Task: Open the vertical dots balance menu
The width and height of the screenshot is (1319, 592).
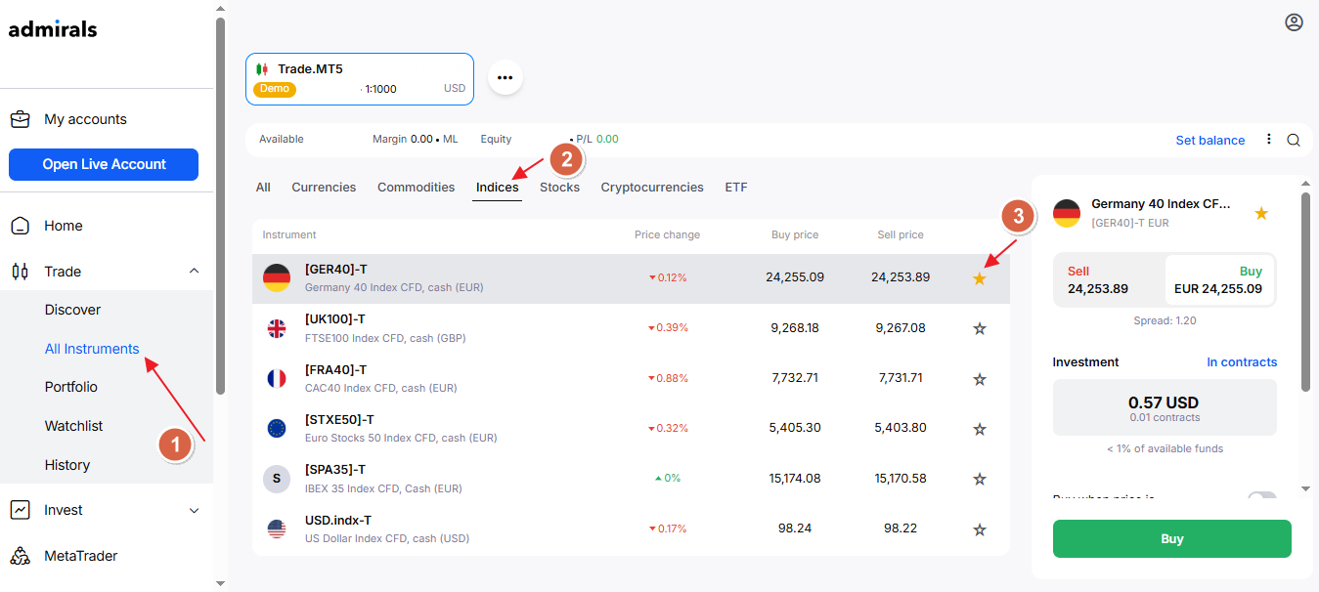Action: click(x=1269, y=140)
